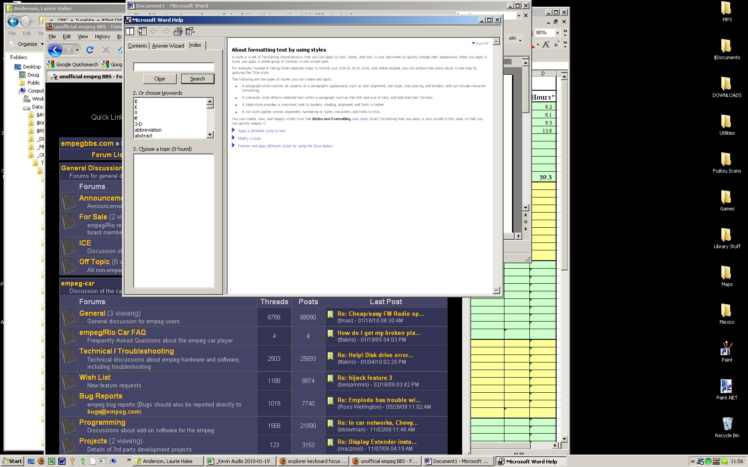The height and width of the screenshot is (467, 748).
Task: Open the Firefox Edit menu
Action: (67, 36)
